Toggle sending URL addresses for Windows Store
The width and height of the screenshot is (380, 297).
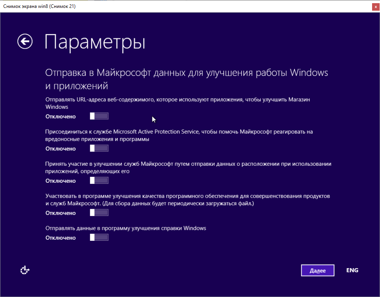(99, 116)
